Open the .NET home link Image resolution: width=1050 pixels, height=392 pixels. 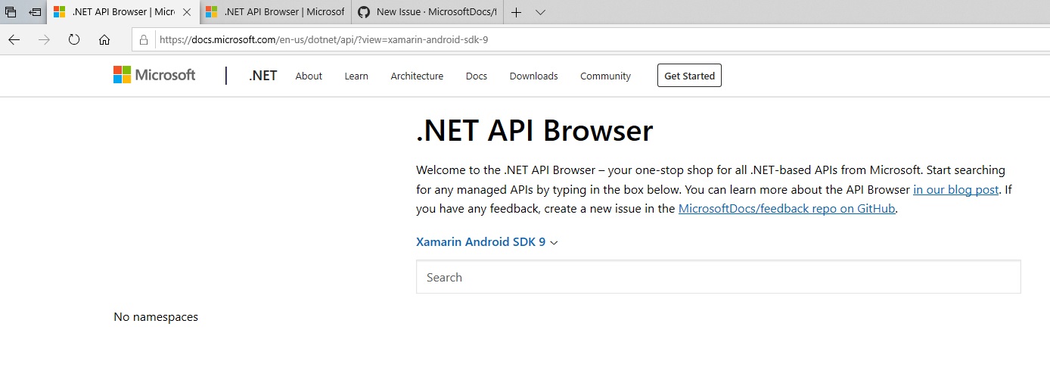coord(262,76)
